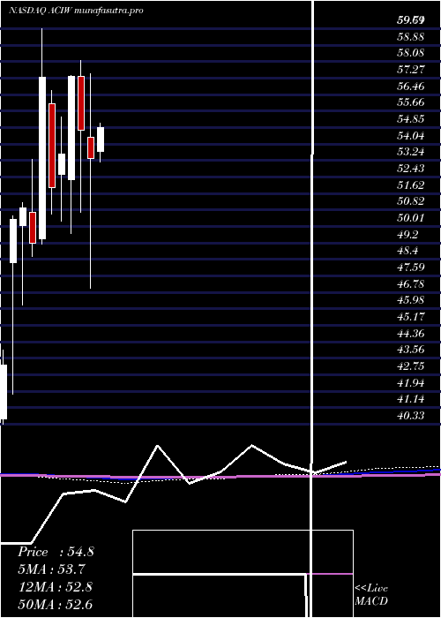The height and width of the screenshot is (618, 441).
Task: Select the 5MA : 53.7 value
Action: [51, 569]
